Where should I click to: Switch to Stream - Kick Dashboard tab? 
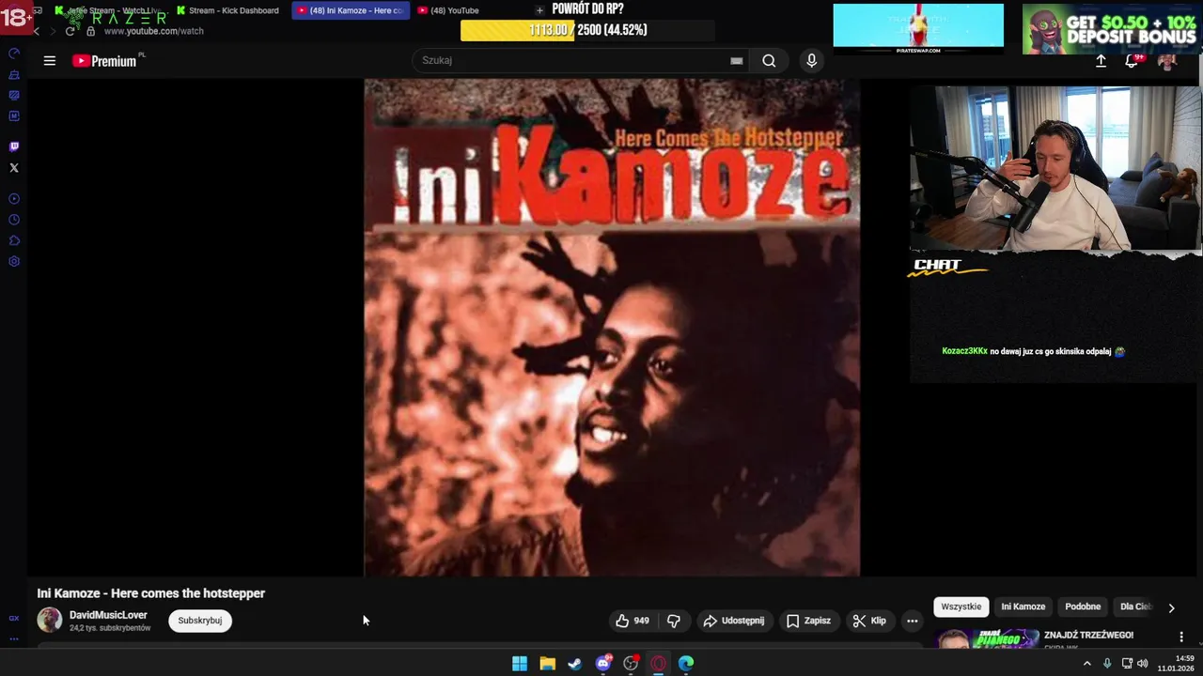(x=228, y=10)
